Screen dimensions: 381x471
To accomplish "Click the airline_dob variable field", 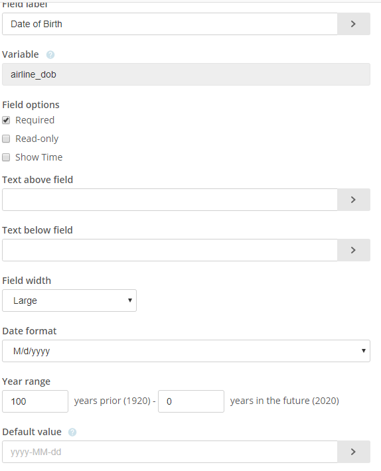I will tap(186, 74).
